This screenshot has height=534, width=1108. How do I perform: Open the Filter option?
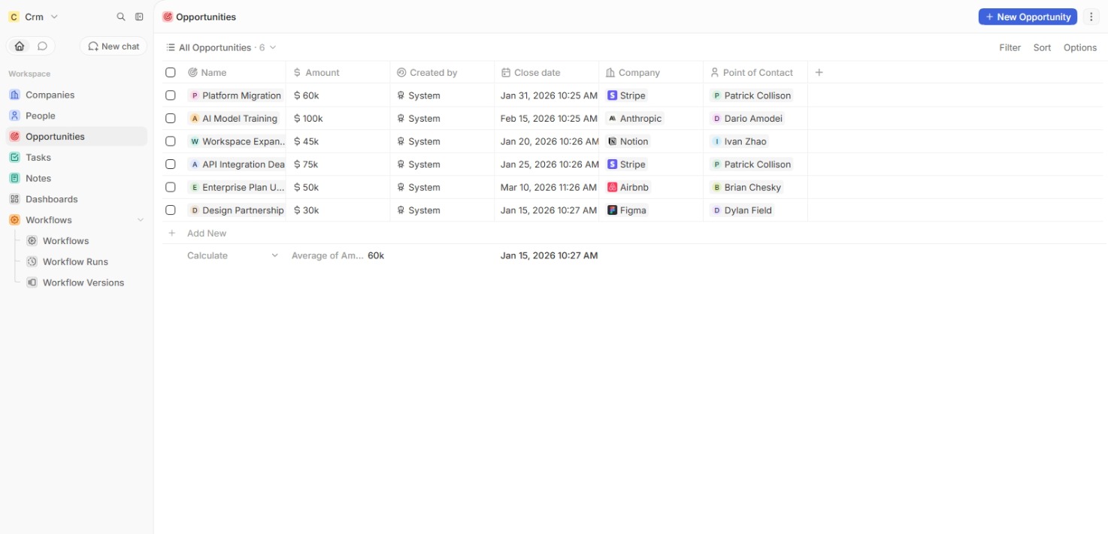click(x=1010, y=47)
